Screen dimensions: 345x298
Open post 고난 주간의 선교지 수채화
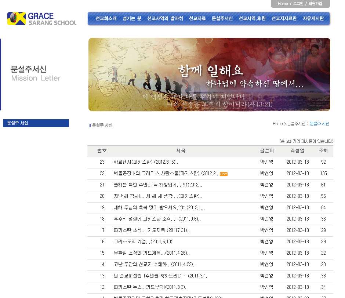[x=155, y=265]
